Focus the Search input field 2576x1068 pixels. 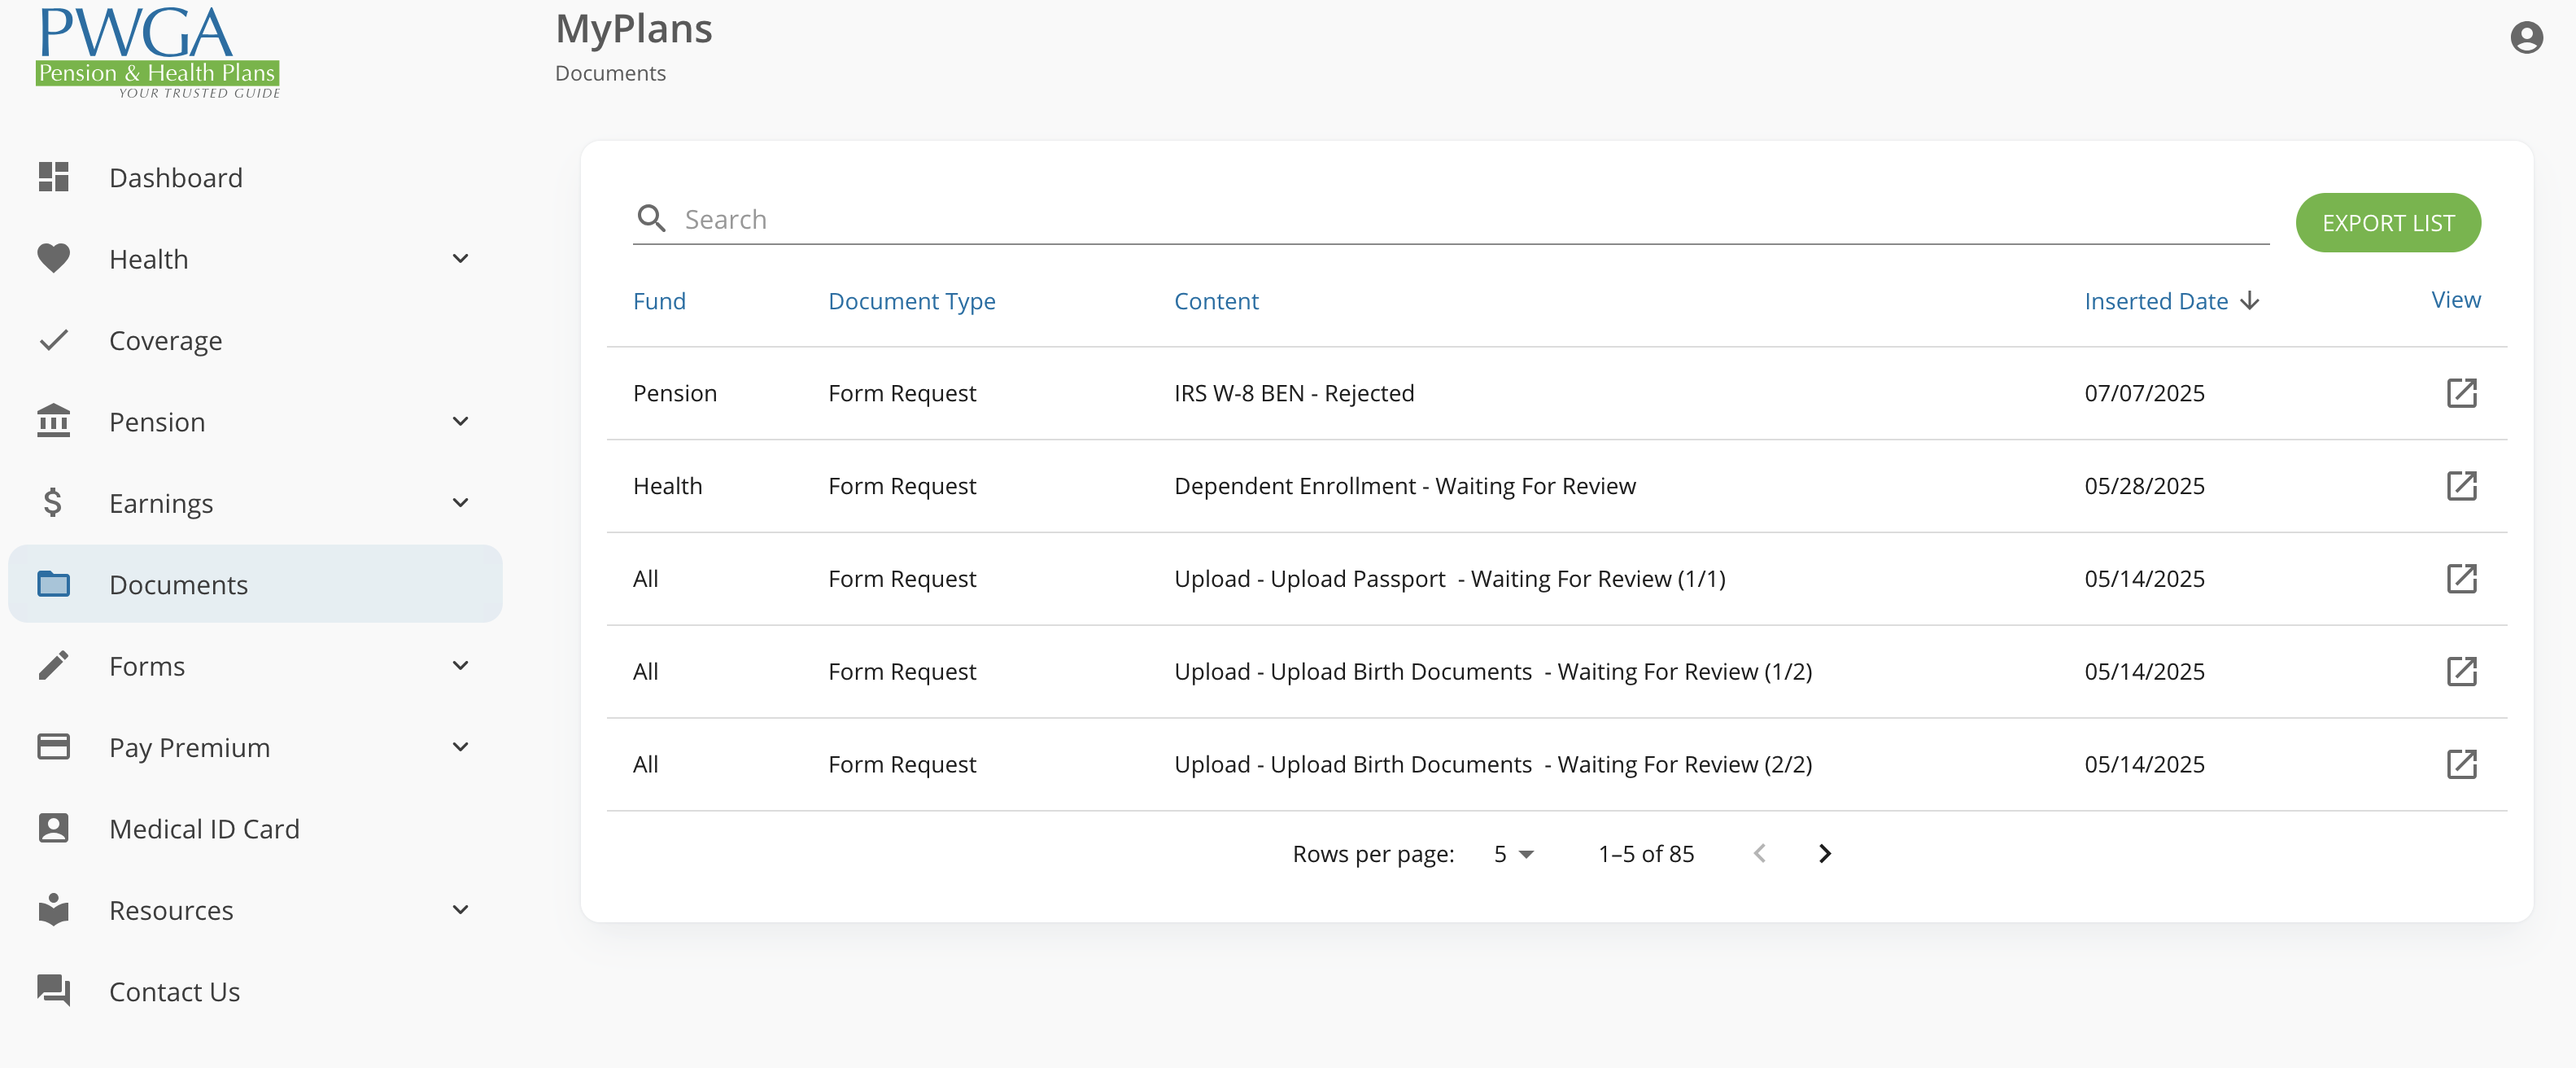pos(1475,219)
